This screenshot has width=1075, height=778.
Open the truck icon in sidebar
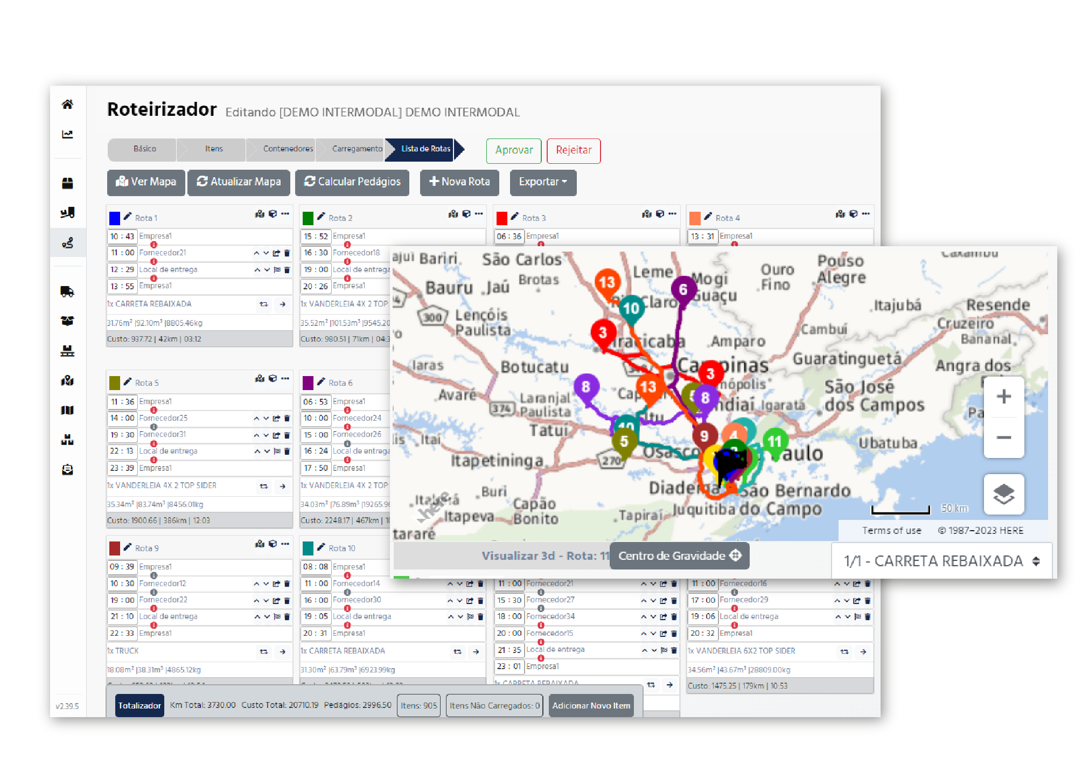pyautogui.click(x=67, y=292)
